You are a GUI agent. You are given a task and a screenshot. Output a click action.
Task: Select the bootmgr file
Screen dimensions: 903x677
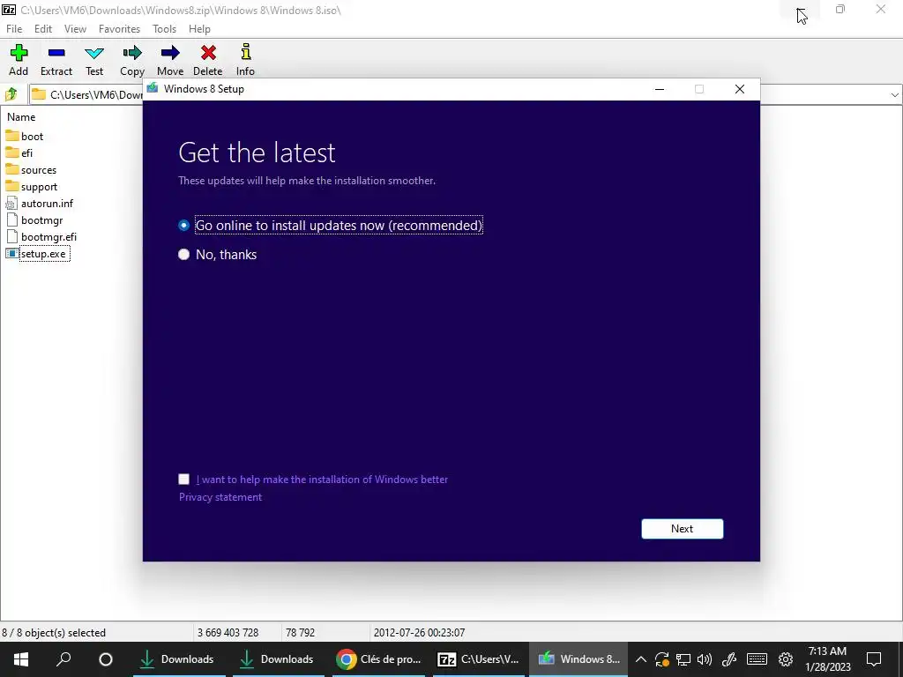coord(34,219)
